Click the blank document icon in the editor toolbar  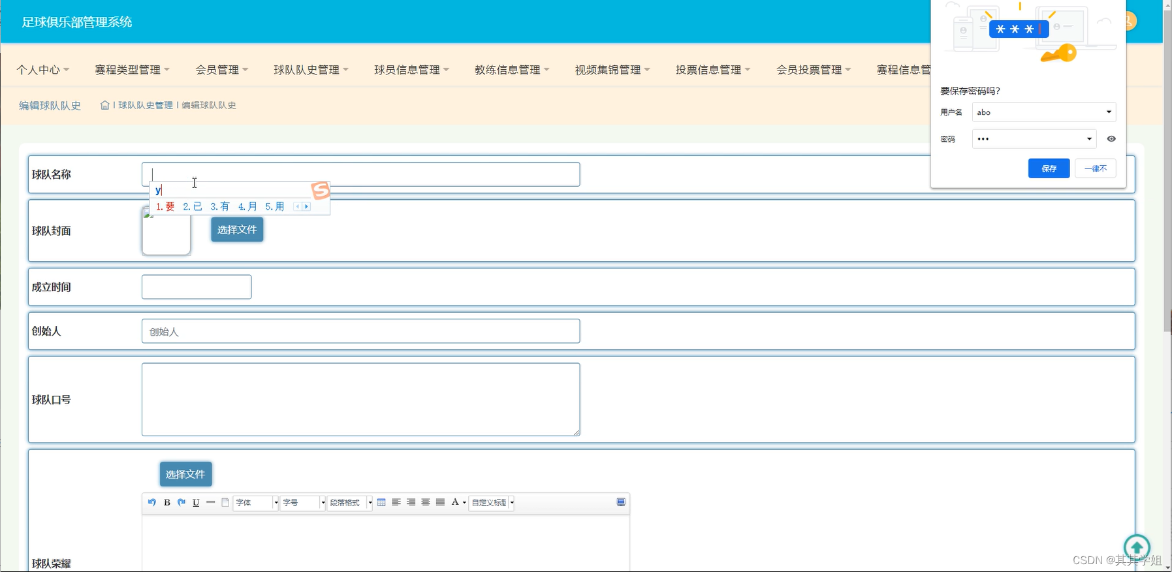tap(225, 502)
